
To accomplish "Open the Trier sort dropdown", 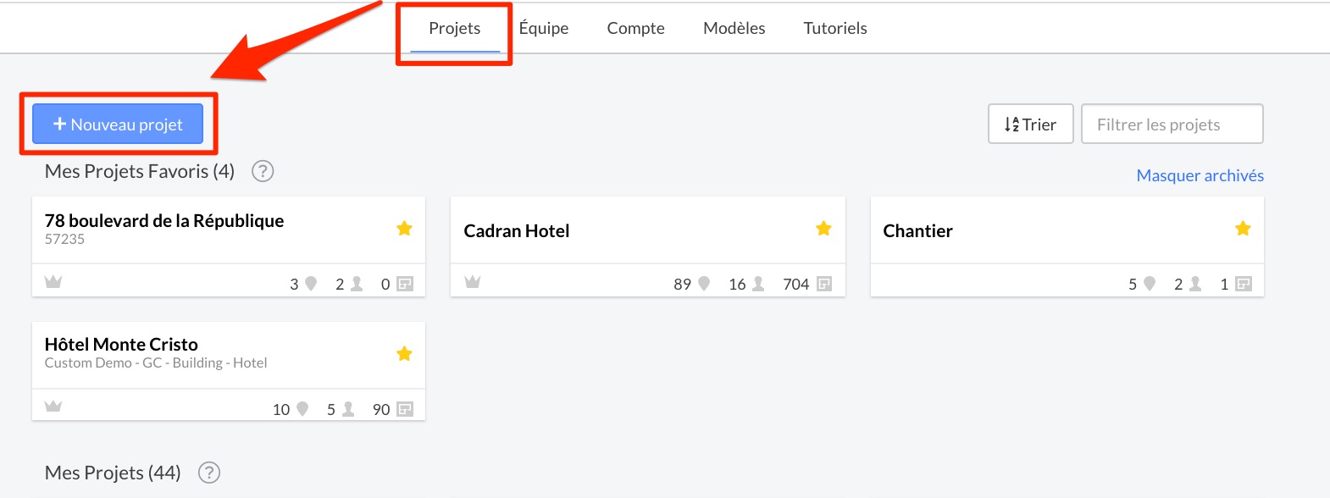I will 1031,124.
